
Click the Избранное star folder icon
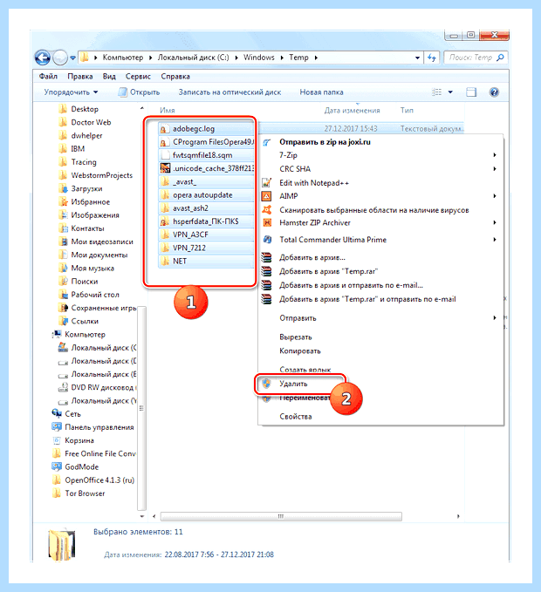(63, 202)
